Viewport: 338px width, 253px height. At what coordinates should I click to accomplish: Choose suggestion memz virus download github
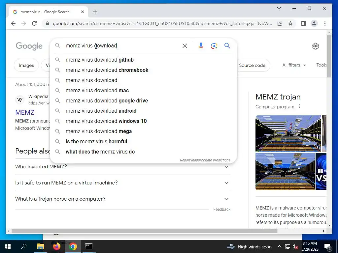(143, 60)
